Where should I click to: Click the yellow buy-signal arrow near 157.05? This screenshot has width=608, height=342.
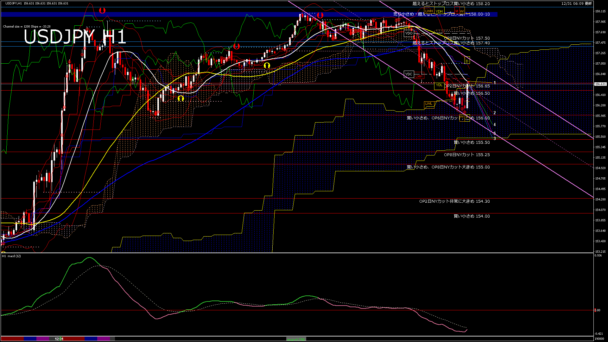coord(267,65)
